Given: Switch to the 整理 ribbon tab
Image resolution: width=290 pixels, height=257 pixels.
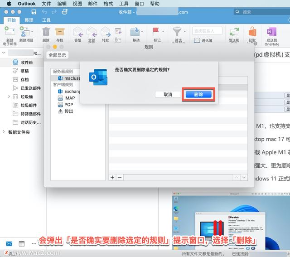Looking at the screenshot, I should click(x=29, y=20).
